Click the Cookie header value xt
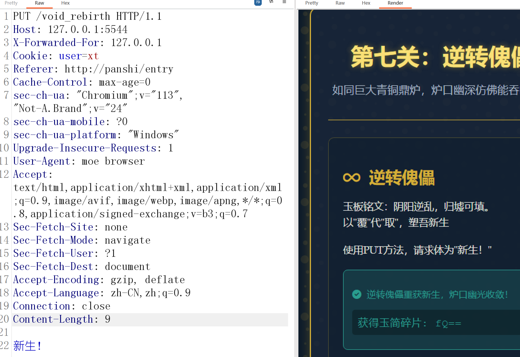The height and width of the screenshot is (357, 520). (93, 56)
